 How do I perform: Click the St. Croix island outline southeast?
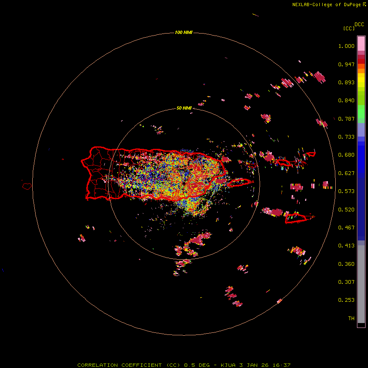point(300,218)
